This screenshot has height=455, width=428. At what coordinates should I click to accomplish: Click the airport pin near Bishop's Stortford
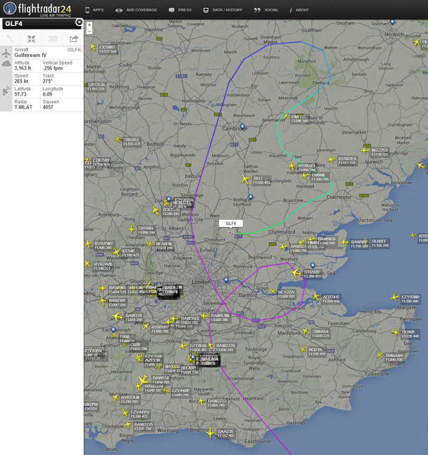(x=250, y=197)
